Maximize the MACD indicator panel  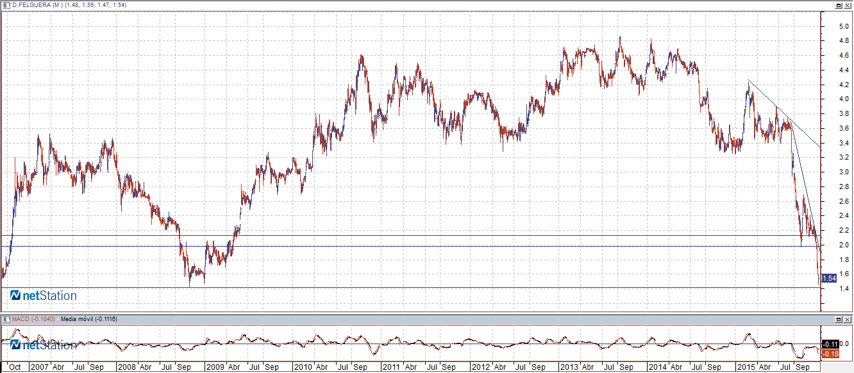[x=839, y=319]
